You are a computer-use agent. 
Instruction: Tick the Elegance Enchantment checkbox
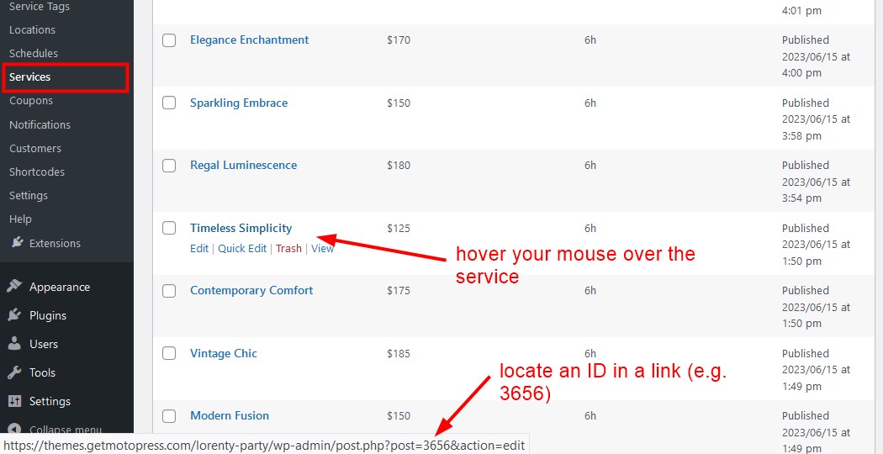(x=169, y=40)
